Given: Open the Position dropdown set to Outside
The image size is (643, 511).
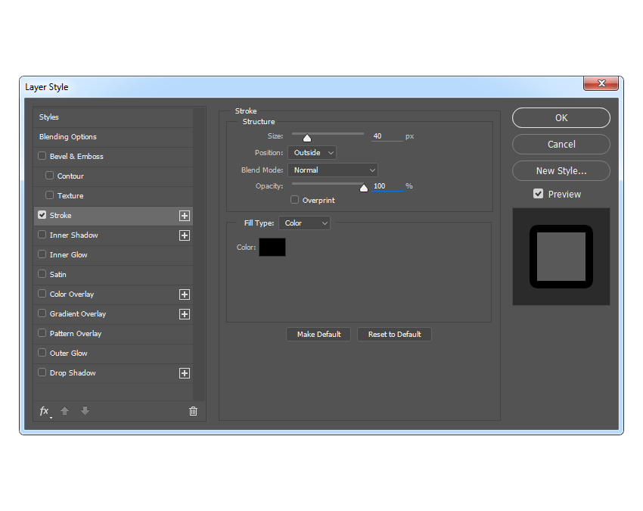Looking at the screenshot, I should click(312, 153).
